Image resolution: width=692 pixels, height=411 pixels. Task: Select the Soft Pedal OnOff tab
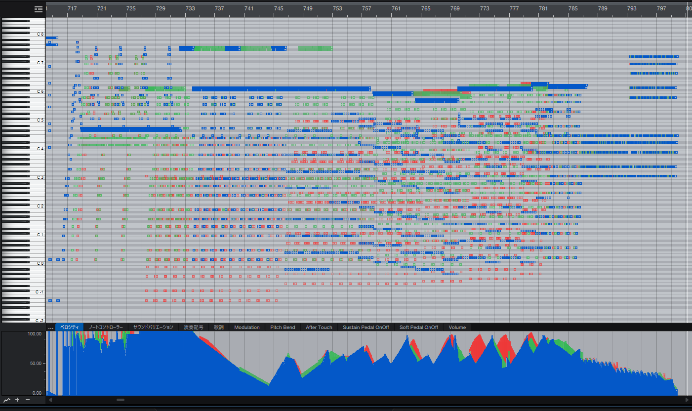pyautogui.click(x=418, y=328)
